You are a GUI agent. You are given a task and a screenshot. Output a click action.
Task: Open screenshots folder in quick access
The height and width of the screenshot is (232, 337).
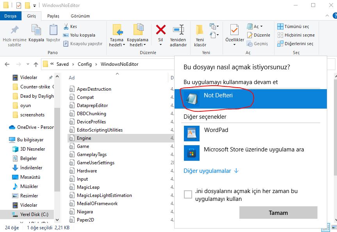[29, 115]
